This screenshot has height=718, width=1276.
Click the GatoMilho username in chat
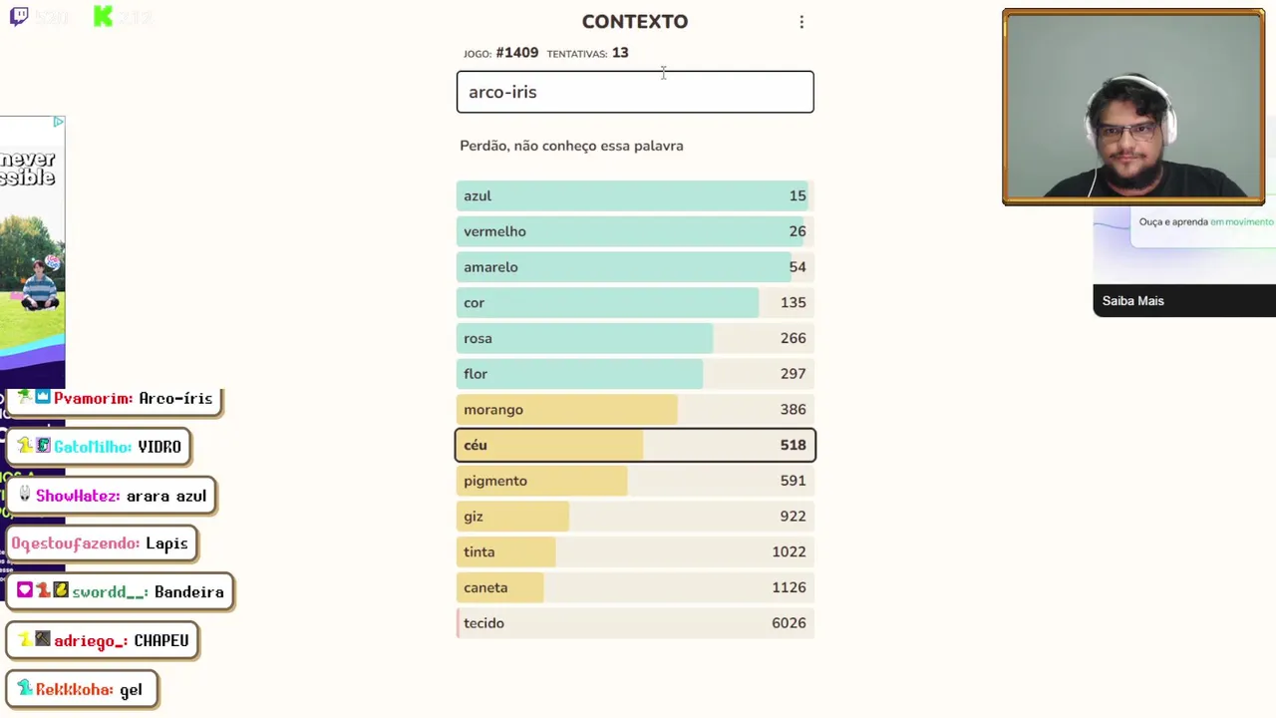[92, 447]
